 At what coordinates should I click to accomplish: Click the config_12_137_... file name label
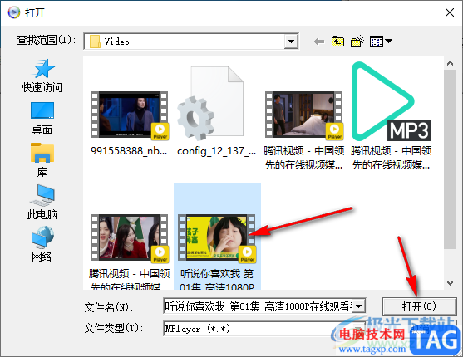click(216, 151)
